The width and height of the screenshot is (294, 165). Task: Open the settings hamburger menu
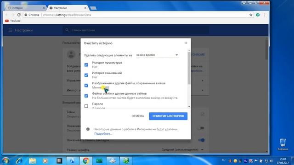(10, 30)
